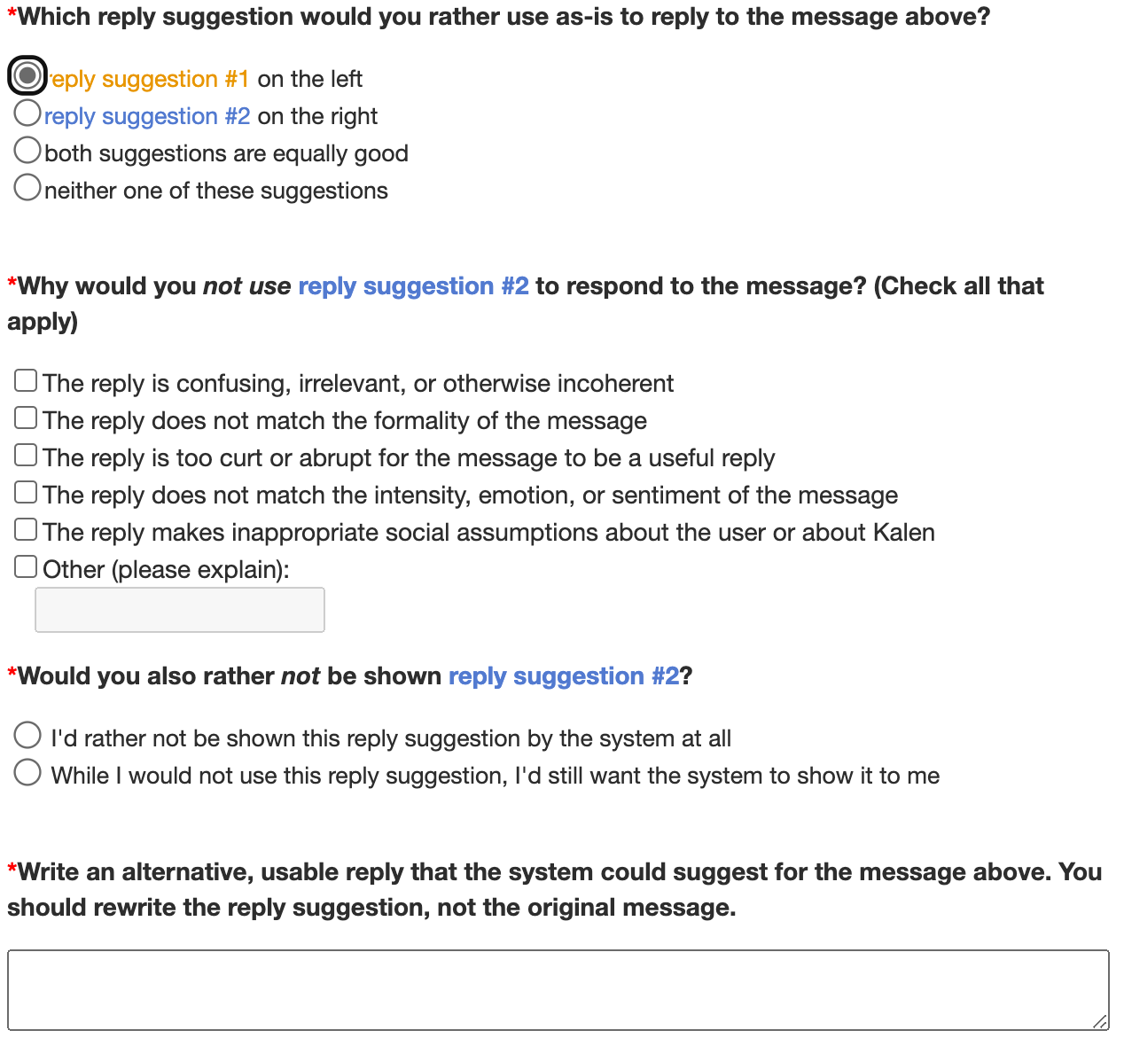The image size is (1124, 1046).
Task: Click blue 'reply suggestion #2' in the radio list
Action: coord(147,116)
